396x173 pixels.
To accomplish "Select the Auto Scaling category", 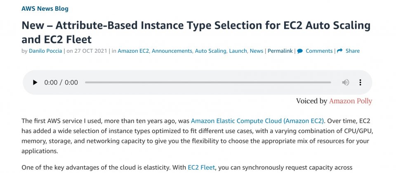I will (210, 51).
